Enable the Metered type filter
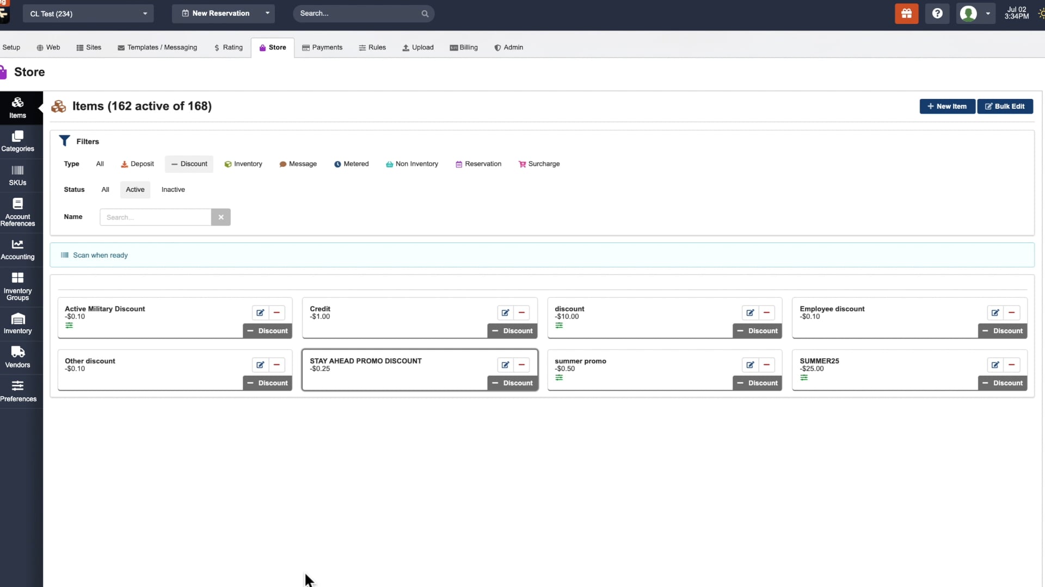Viewport: 1045px width, 587px height. pos(352,164)
